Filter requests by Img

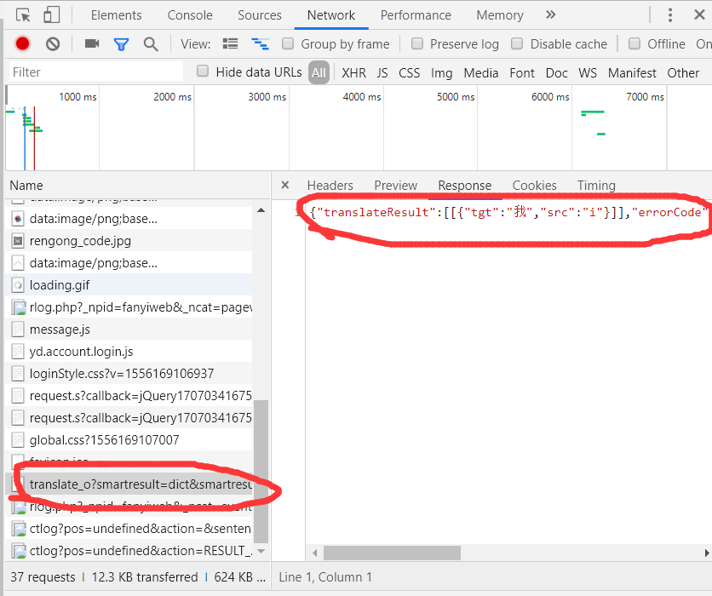(x=442, y=72)
